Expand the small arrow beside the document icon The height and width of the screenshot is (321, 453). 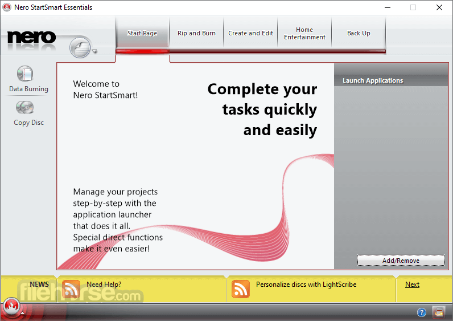(x=94, y=51)
